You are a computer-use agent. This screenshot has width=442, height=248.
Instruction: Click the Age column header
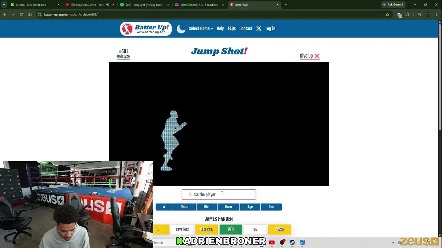click(x=250, y=207)
